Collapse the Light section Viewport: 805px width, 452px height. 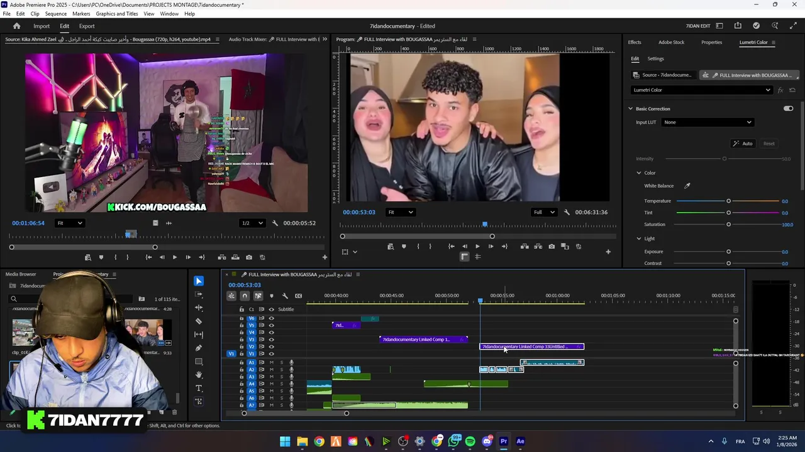[639, 239]
